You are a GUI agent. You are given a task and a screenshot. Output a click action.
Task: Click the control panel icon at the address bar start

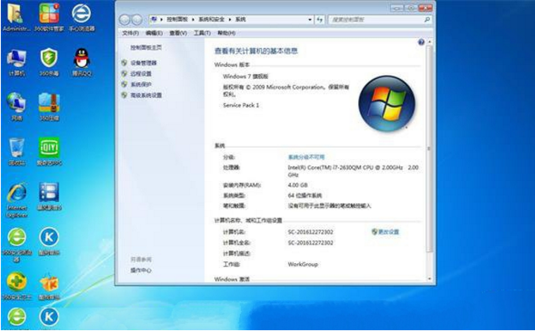coord(154,20)
